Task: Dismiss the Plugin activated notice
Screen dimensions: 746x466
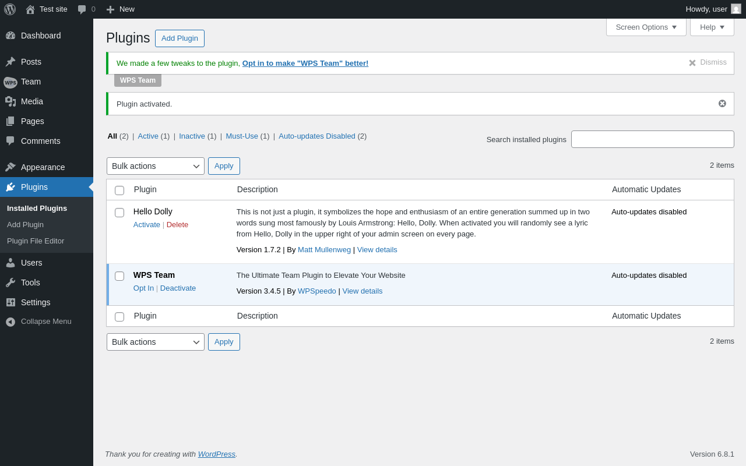Action: click(x=722, y=104)
